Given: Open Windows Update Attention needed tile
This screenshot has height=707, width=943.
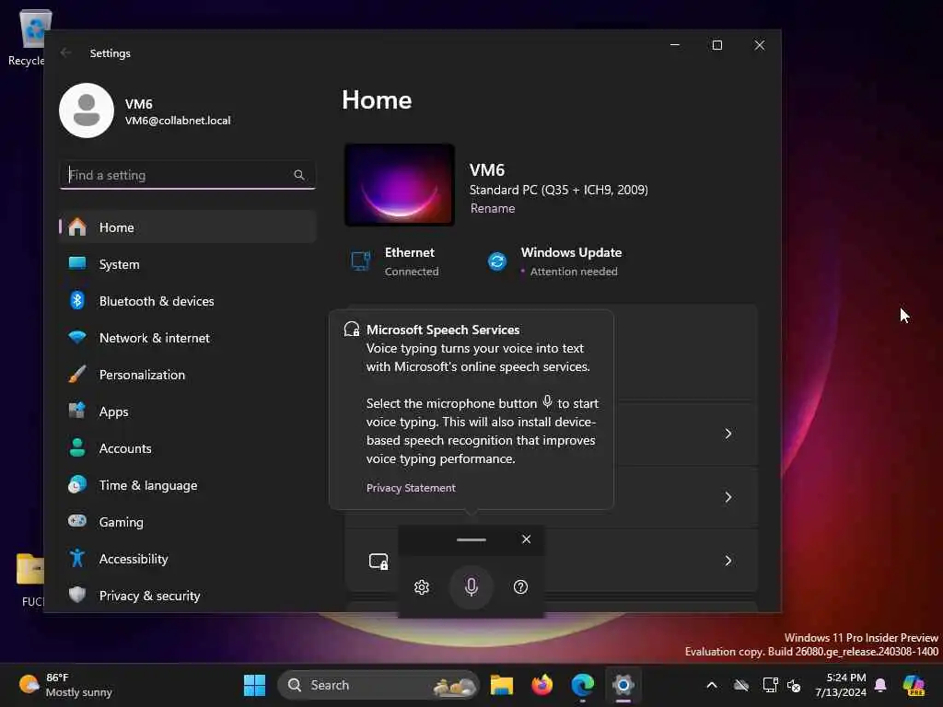Looking at the screenshot, I should point(553,261).
